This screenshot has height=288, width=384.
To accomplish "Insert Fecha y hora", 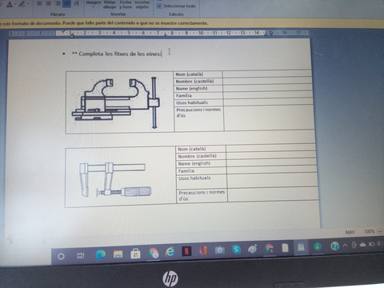I will pos(126,4).
